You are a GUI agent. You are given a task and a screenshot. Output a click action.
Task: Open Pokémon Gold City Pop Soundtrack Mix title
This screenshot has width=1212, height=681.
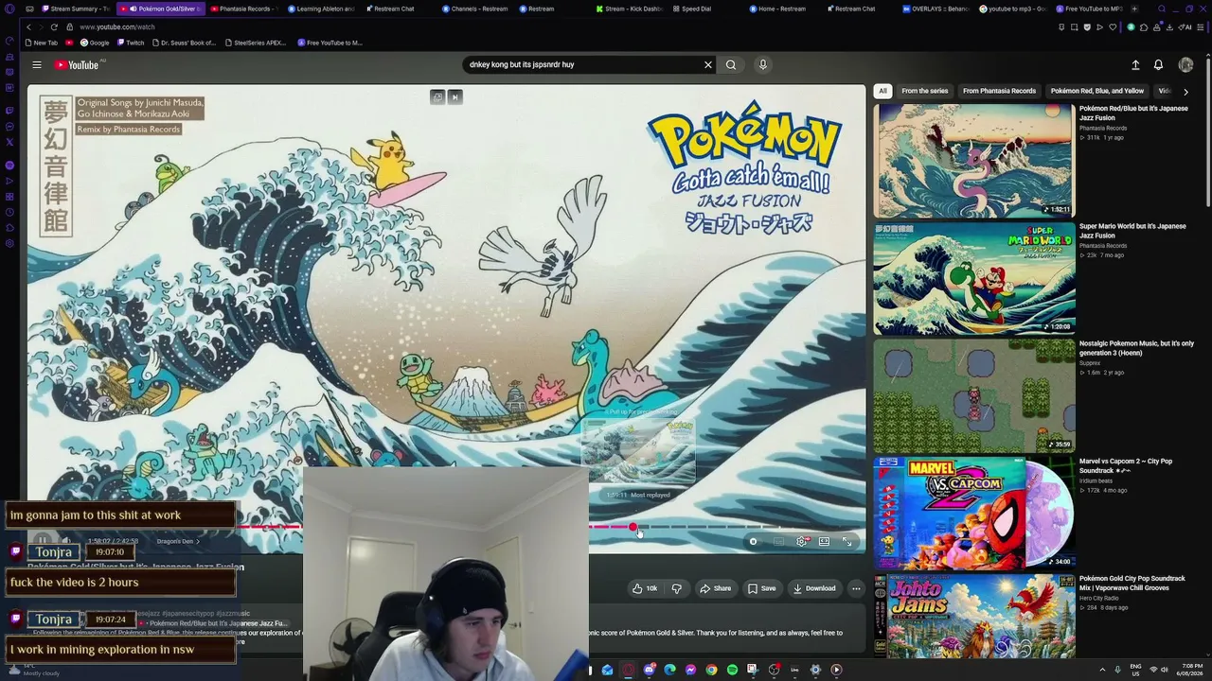coord(1132,583)
